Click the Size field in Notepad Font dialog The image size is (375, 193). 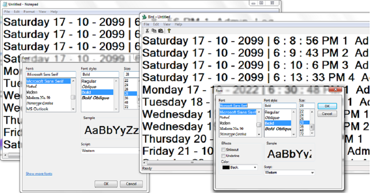[132, 74]
